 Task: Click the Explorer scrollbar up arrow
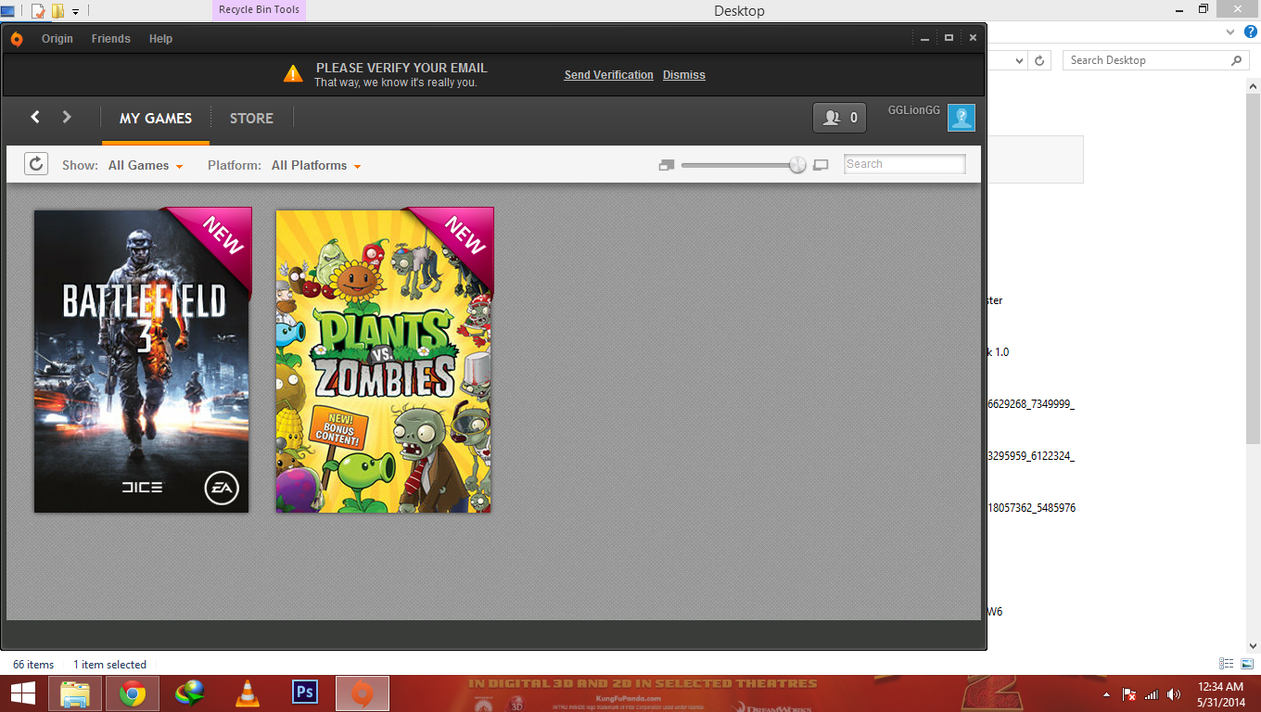click(x=1253, y=86)
